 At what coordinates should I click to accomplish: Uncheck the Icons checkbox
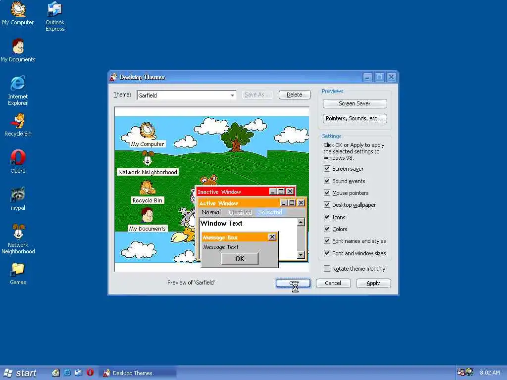(327, 217)
